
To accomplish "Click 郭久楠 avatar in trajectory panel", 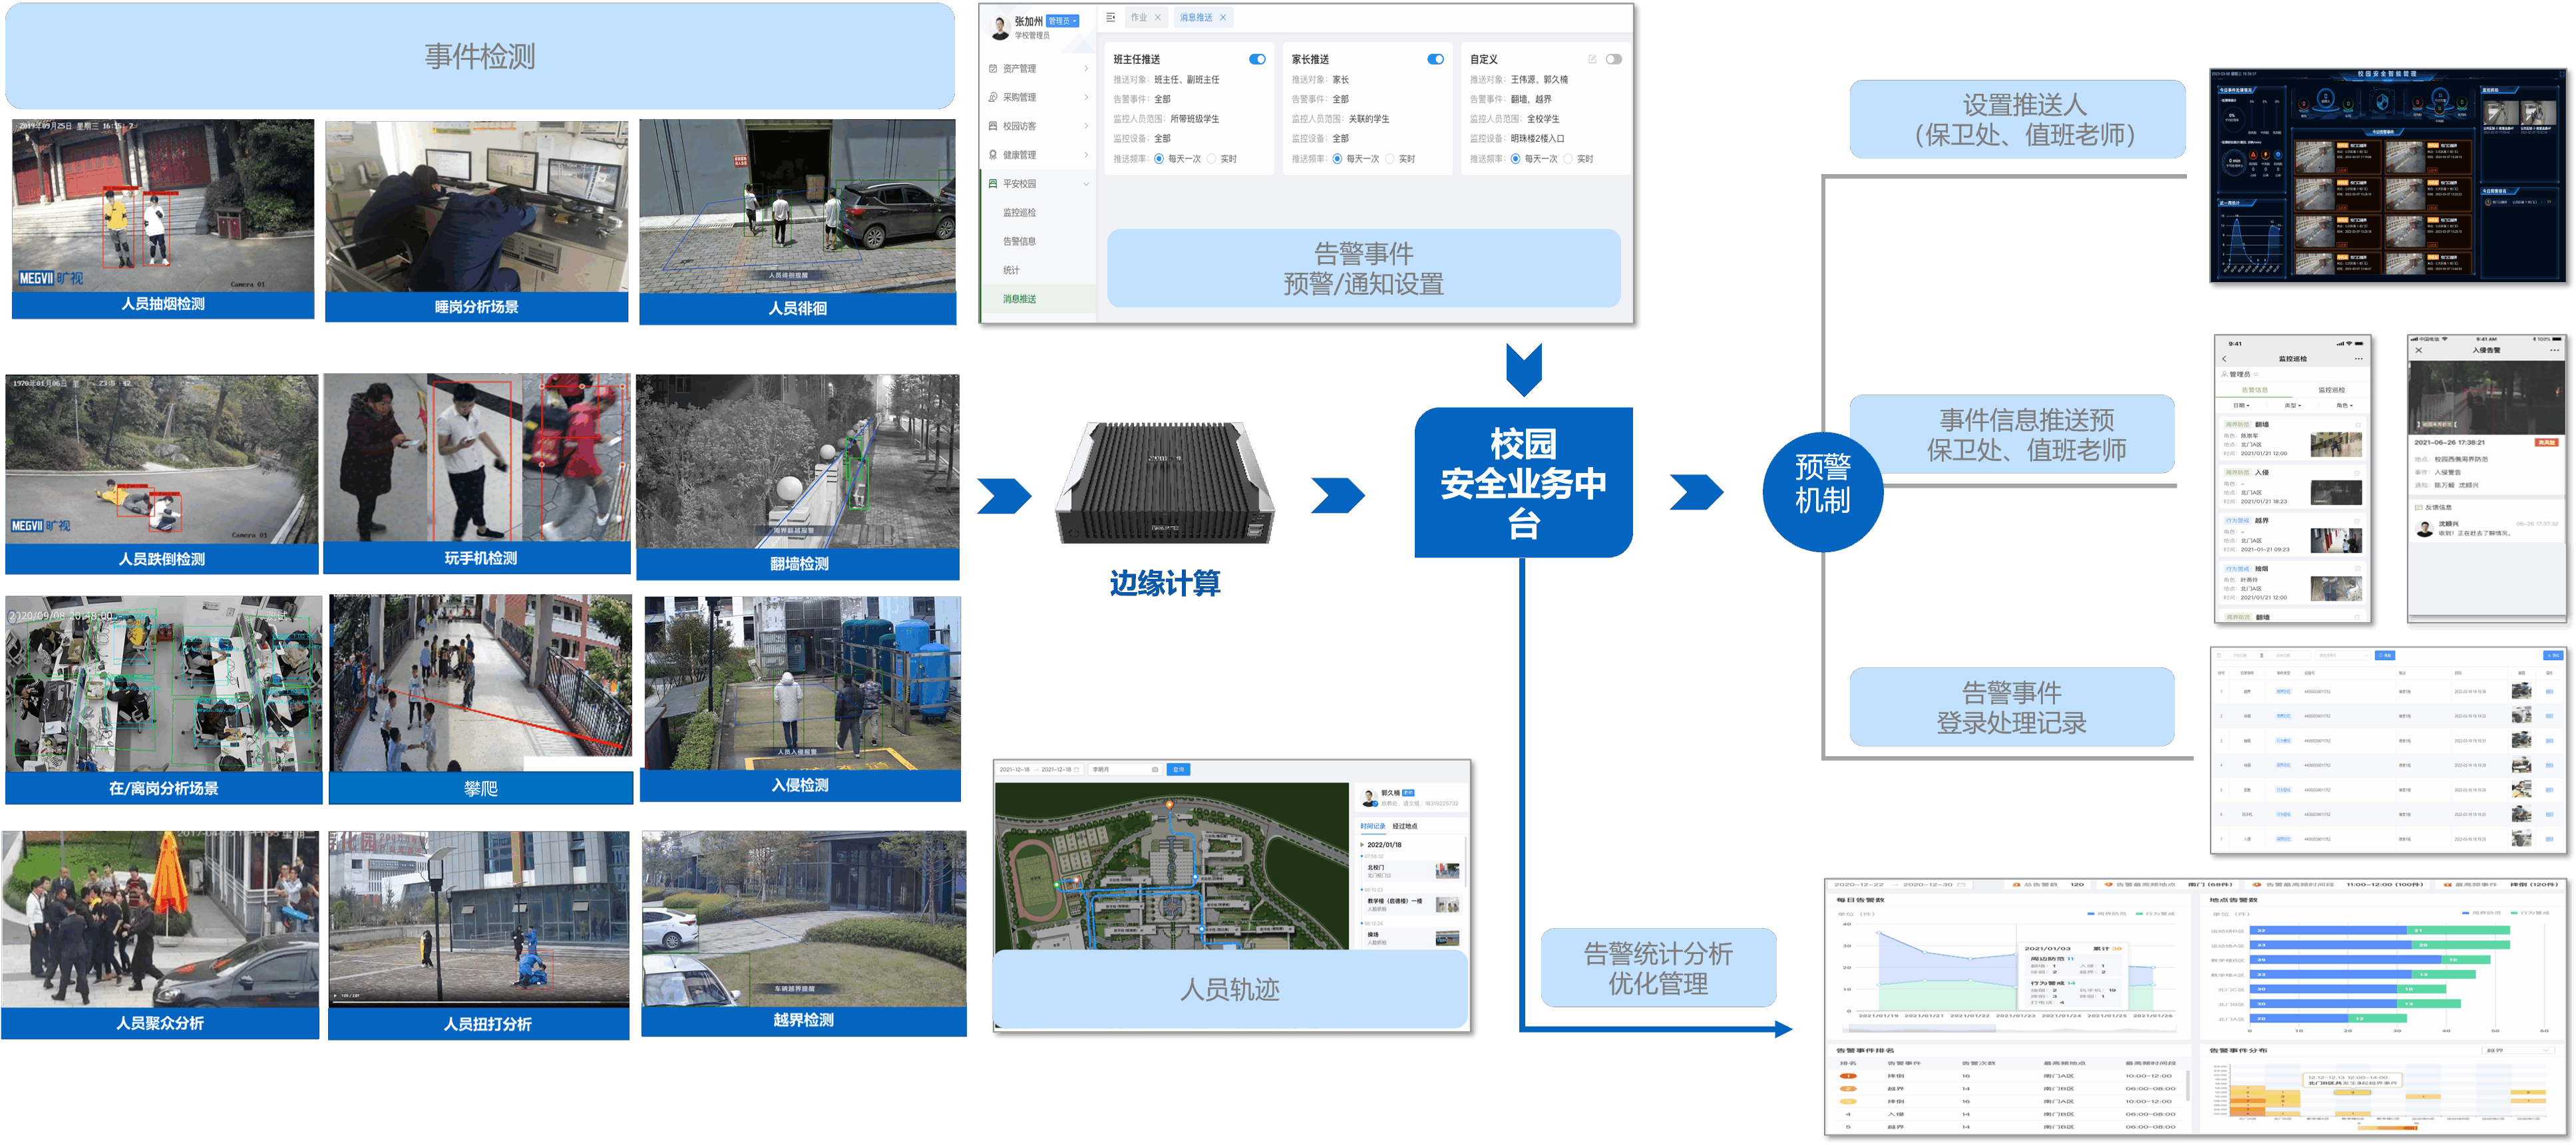I will pyautogui.click(x=1369, y=797).
